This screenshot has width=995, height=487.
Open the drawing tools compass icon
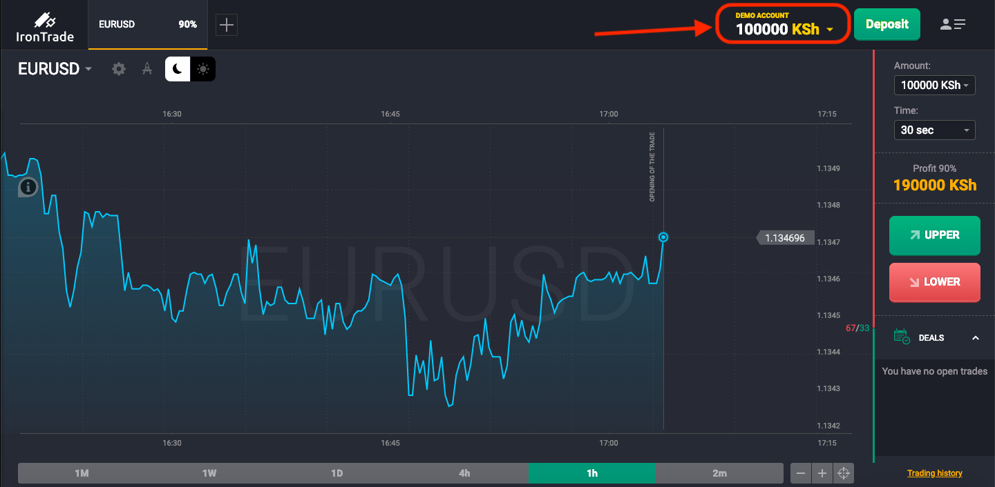tap(146, 69)
